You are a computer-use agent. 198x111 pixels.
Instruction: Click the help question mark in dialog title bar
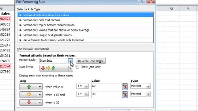(142, 2)
